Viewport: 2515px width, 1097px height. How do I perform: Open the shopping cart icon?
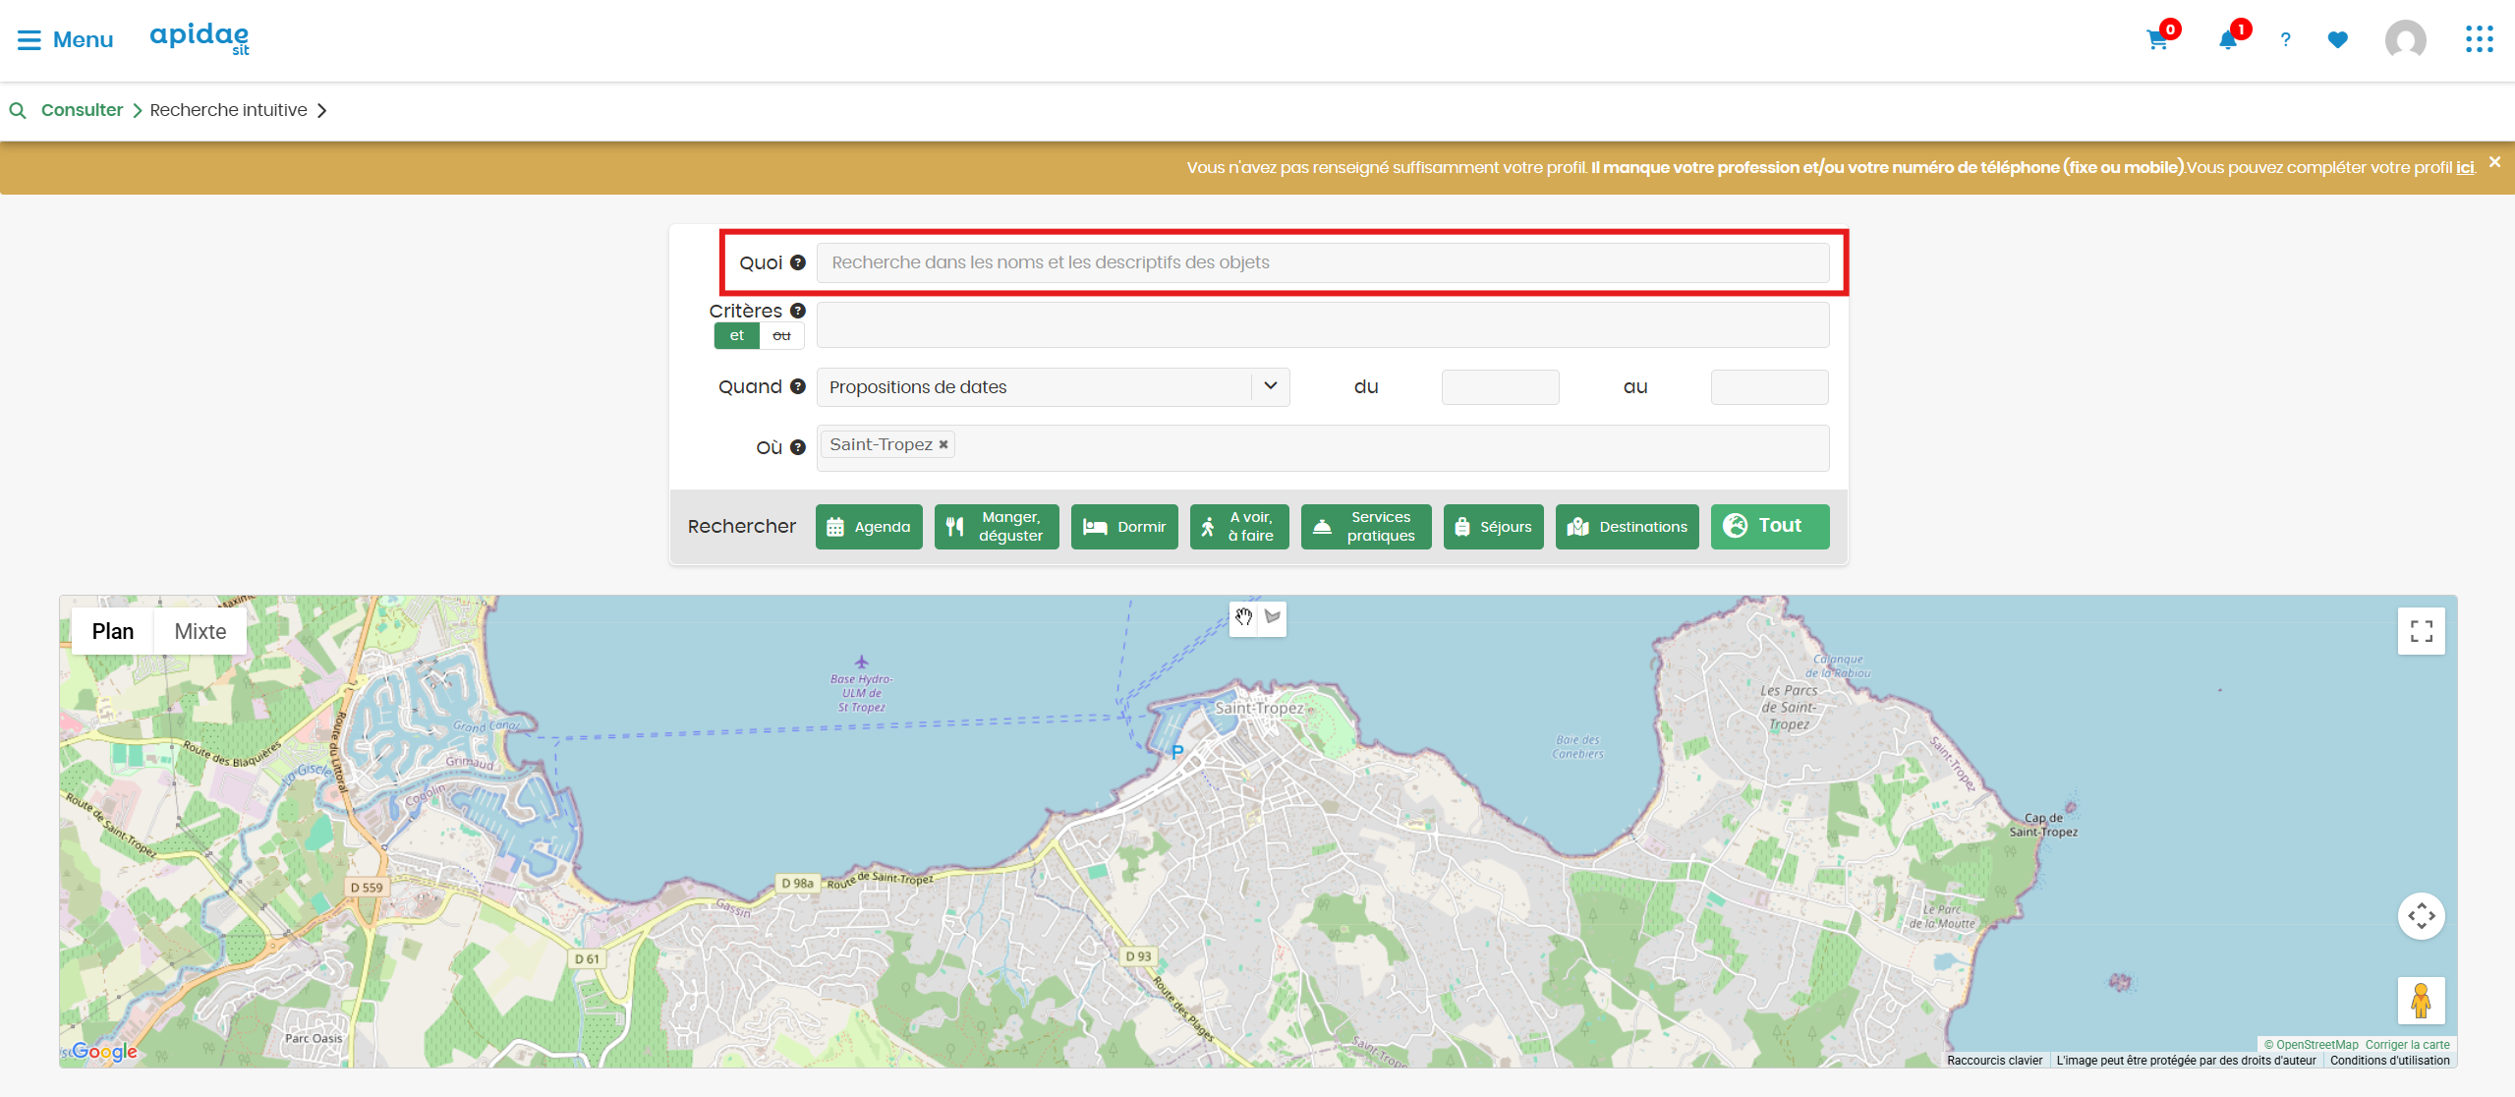click(2157, 40)
